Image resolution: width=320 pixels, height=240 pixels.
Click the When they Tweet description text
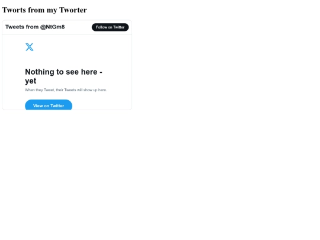point(66,90)
